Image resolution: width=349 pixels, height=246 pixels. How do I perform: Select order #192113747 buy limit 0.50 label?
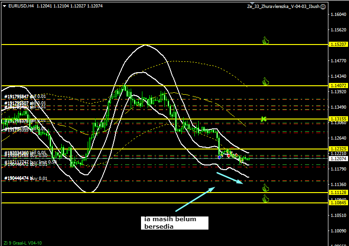(30, 162)
